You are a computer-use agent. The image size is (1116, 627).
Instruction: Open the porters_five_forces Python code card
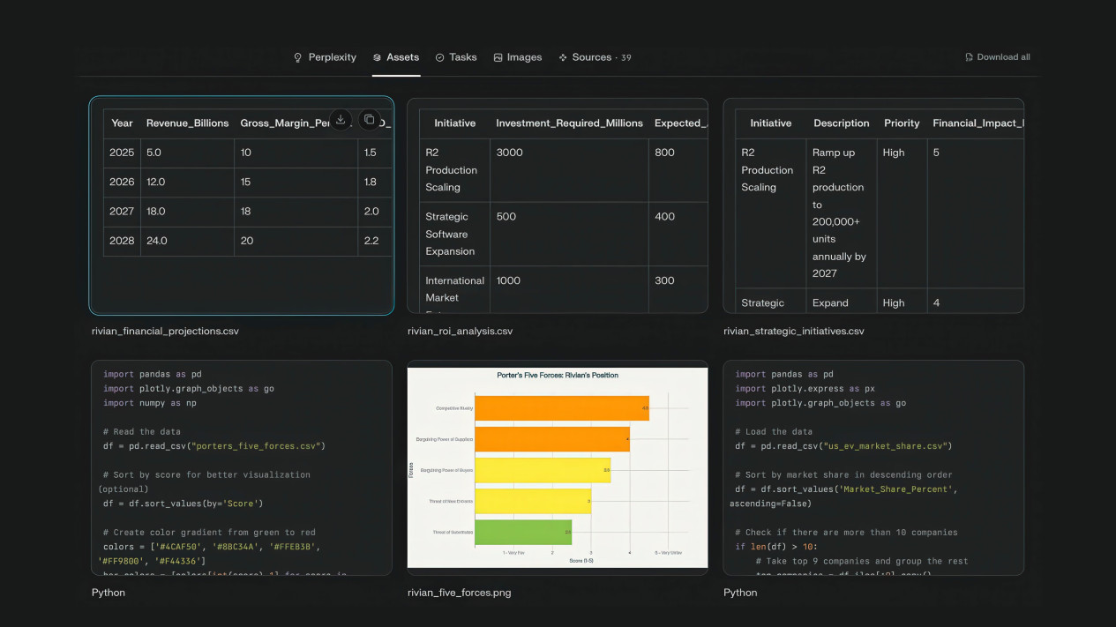(x=241, y=467)
